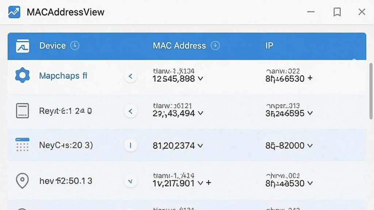Open dropdown next to 8h-48530 IP value

pyautogui.click(x=310, y=183)
